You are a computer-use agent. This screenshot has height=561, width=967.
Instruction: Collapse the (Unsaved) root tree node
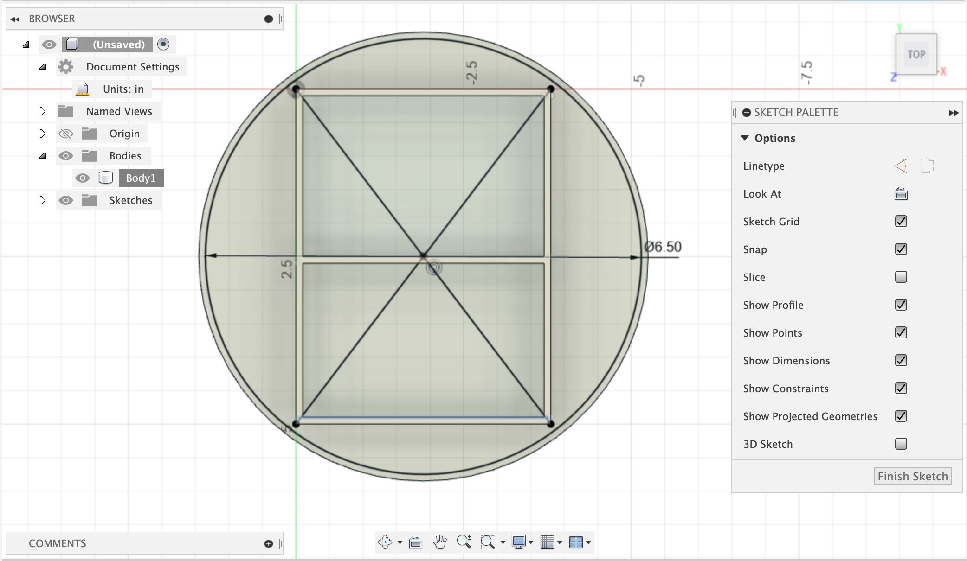[x=26, y=45]
